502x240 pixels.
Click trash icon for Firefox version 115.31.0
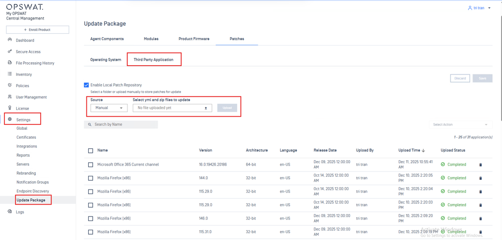coord(480,232)
